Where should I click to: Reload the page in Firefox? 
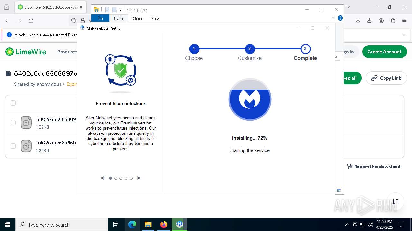point(31,21)
